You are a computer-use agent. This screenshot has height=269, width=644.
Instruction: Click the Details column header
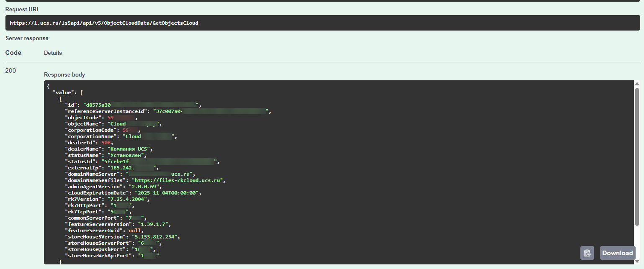click(53, 53)
